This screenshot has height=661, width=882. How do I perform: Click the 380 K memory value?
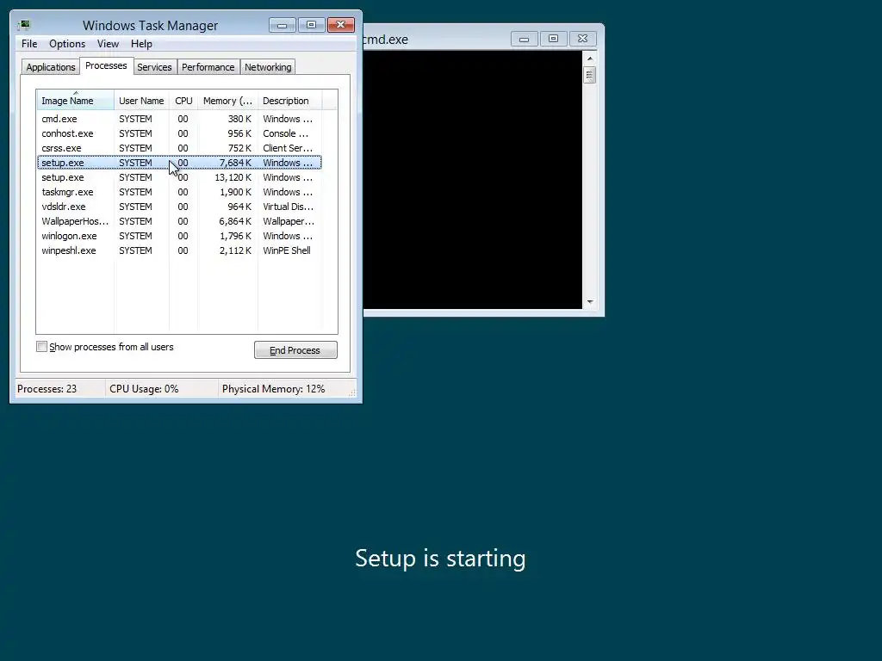pyautogui.click(x=239, y=119)
